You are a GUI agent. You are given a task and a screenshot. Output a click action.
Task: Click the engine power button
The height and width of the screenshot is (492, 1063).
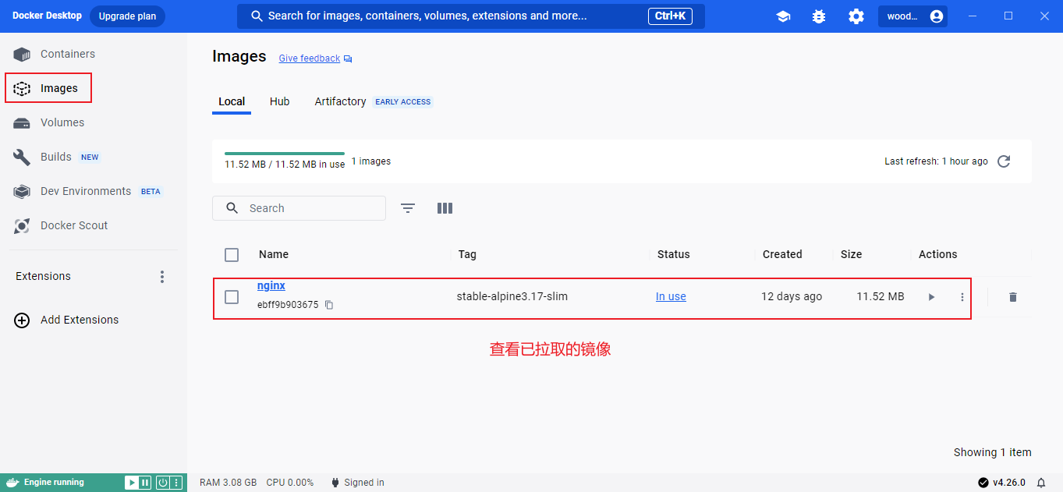point(163,483)
